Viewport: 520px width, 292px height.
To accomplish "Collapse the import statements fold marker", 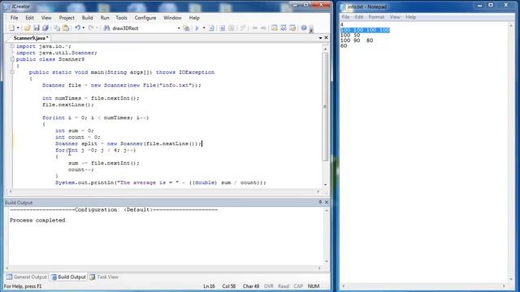I will click(12, 46).
